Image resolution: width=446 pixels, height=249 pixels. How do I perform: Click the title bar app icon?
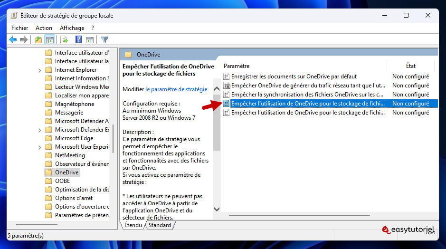point(14,15)
